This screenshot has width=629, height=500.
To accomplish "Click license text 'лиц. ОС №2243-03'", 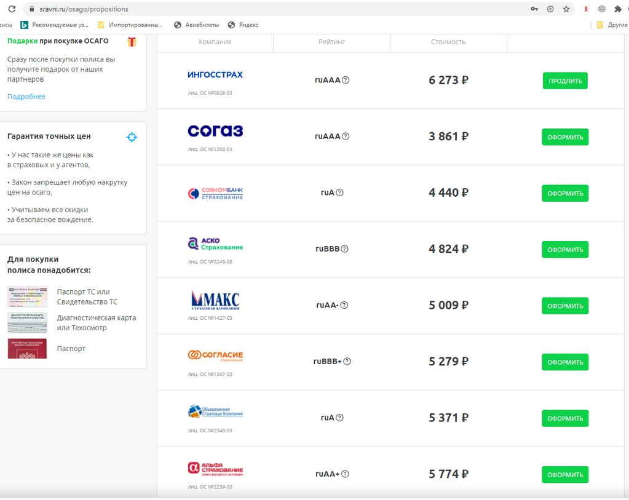I will pos(210,261).
